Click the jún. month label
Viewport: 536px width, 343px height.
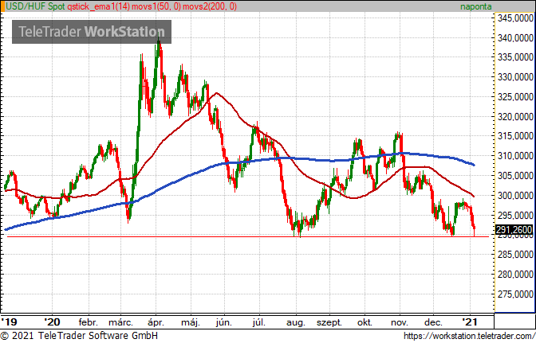[224, 322]
